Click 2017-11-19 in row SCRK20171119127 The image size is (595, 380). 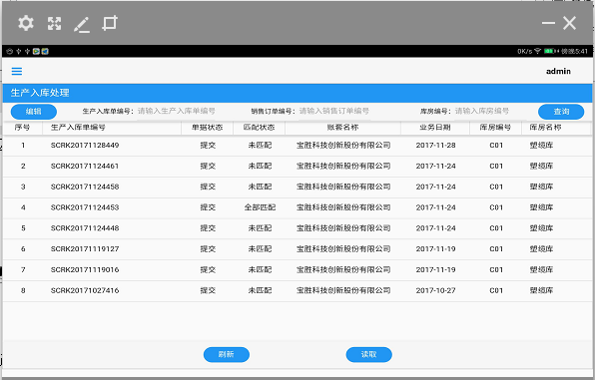click(x=435, y=249)
